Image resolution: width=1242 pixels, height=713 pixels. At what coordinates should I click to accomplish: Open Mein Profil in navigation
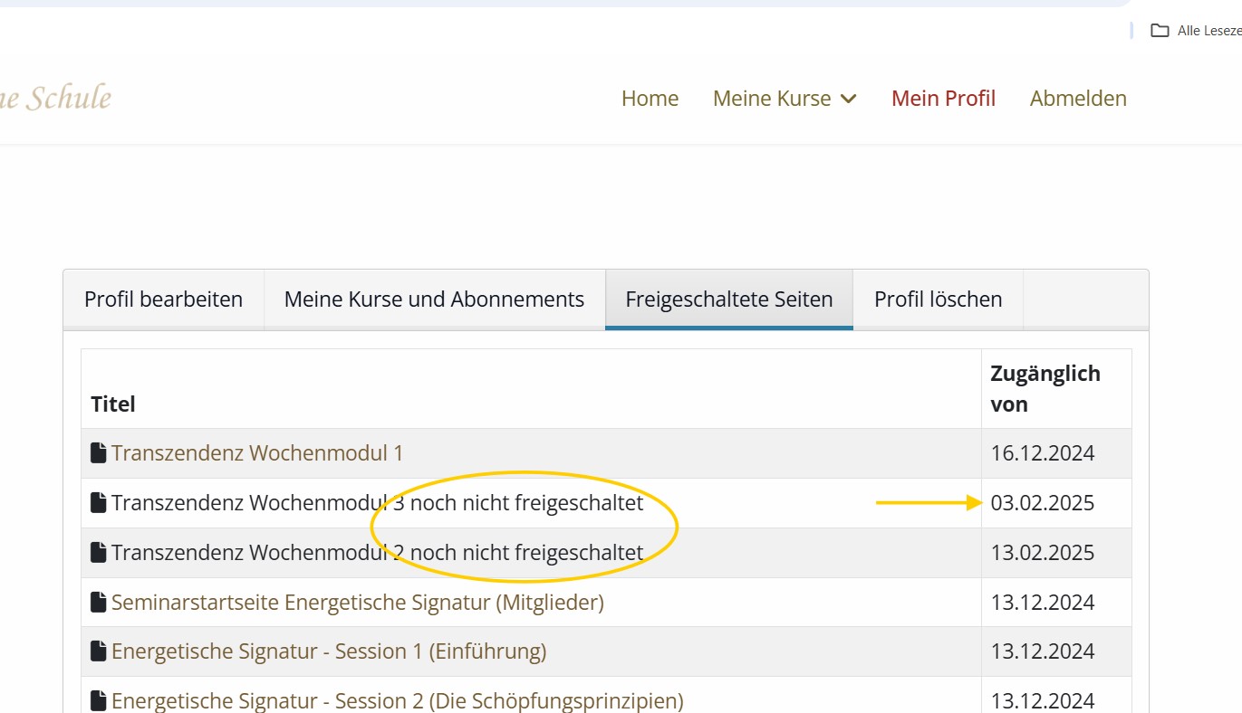point(943,99)
